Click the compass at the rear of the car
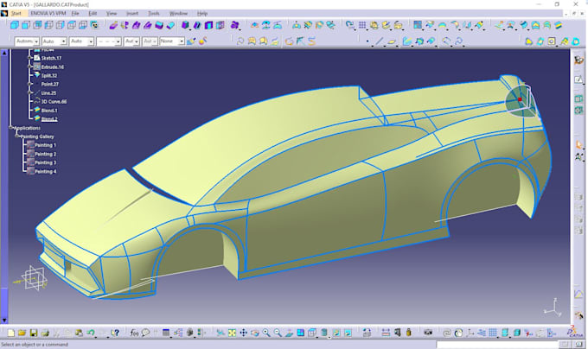588x349 pixels. click(521, 100)
